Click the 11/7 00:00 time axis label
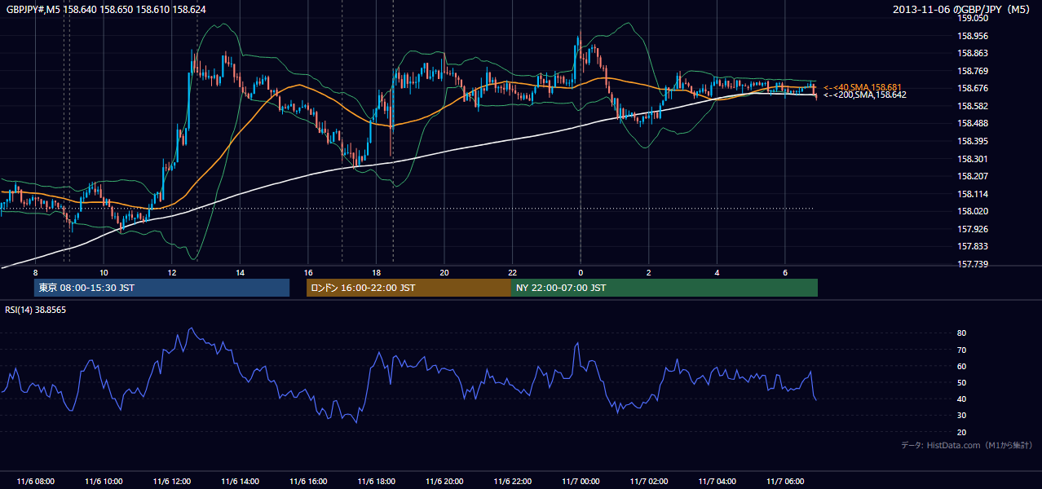Image resolution: width=1042 pixels, height=489 pixels. [x=581, y=482]
